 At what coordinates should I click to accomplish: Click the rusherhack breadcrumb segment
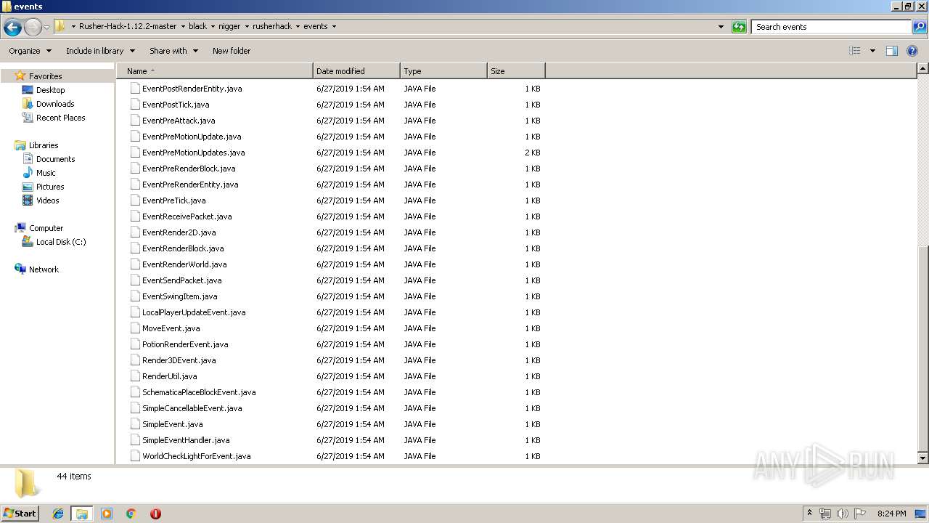(x=272, y=26)
